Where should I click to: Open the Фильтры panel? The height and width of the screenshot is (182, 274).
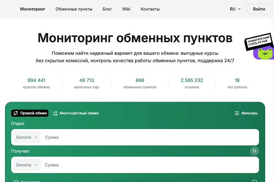pyautogui.click(x=246, y=113)
